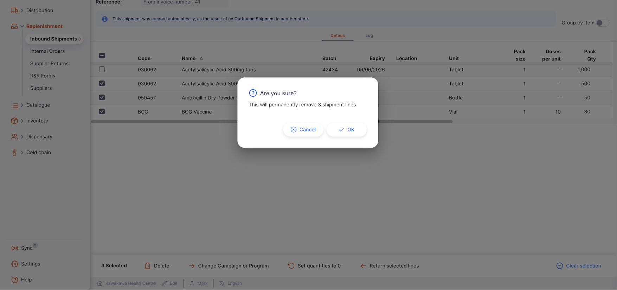Confirm deletion with the OK button

pyautogui.click(x=346, y=130)
